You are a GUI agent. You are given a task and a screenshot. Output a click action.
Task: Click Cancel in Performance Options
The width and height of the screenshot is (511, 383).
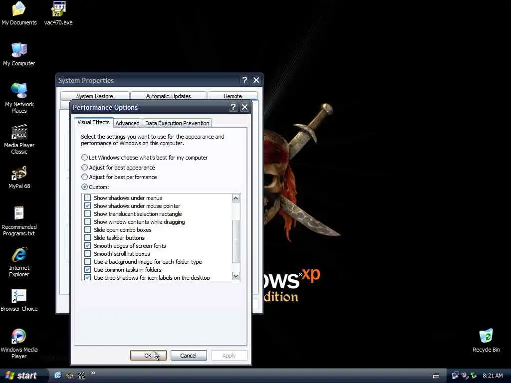point(188,355)
